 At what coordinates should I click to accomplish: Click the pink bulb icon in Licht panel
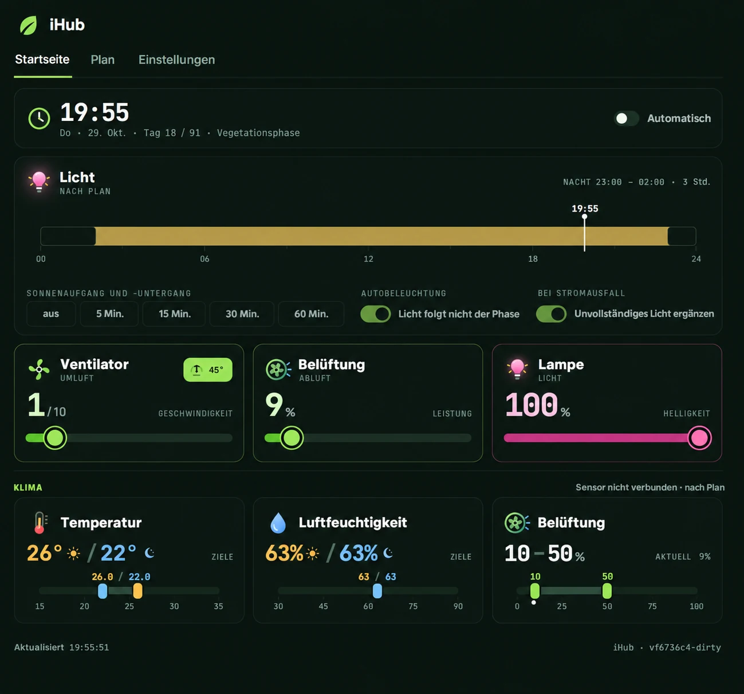(x=39, y=181)
